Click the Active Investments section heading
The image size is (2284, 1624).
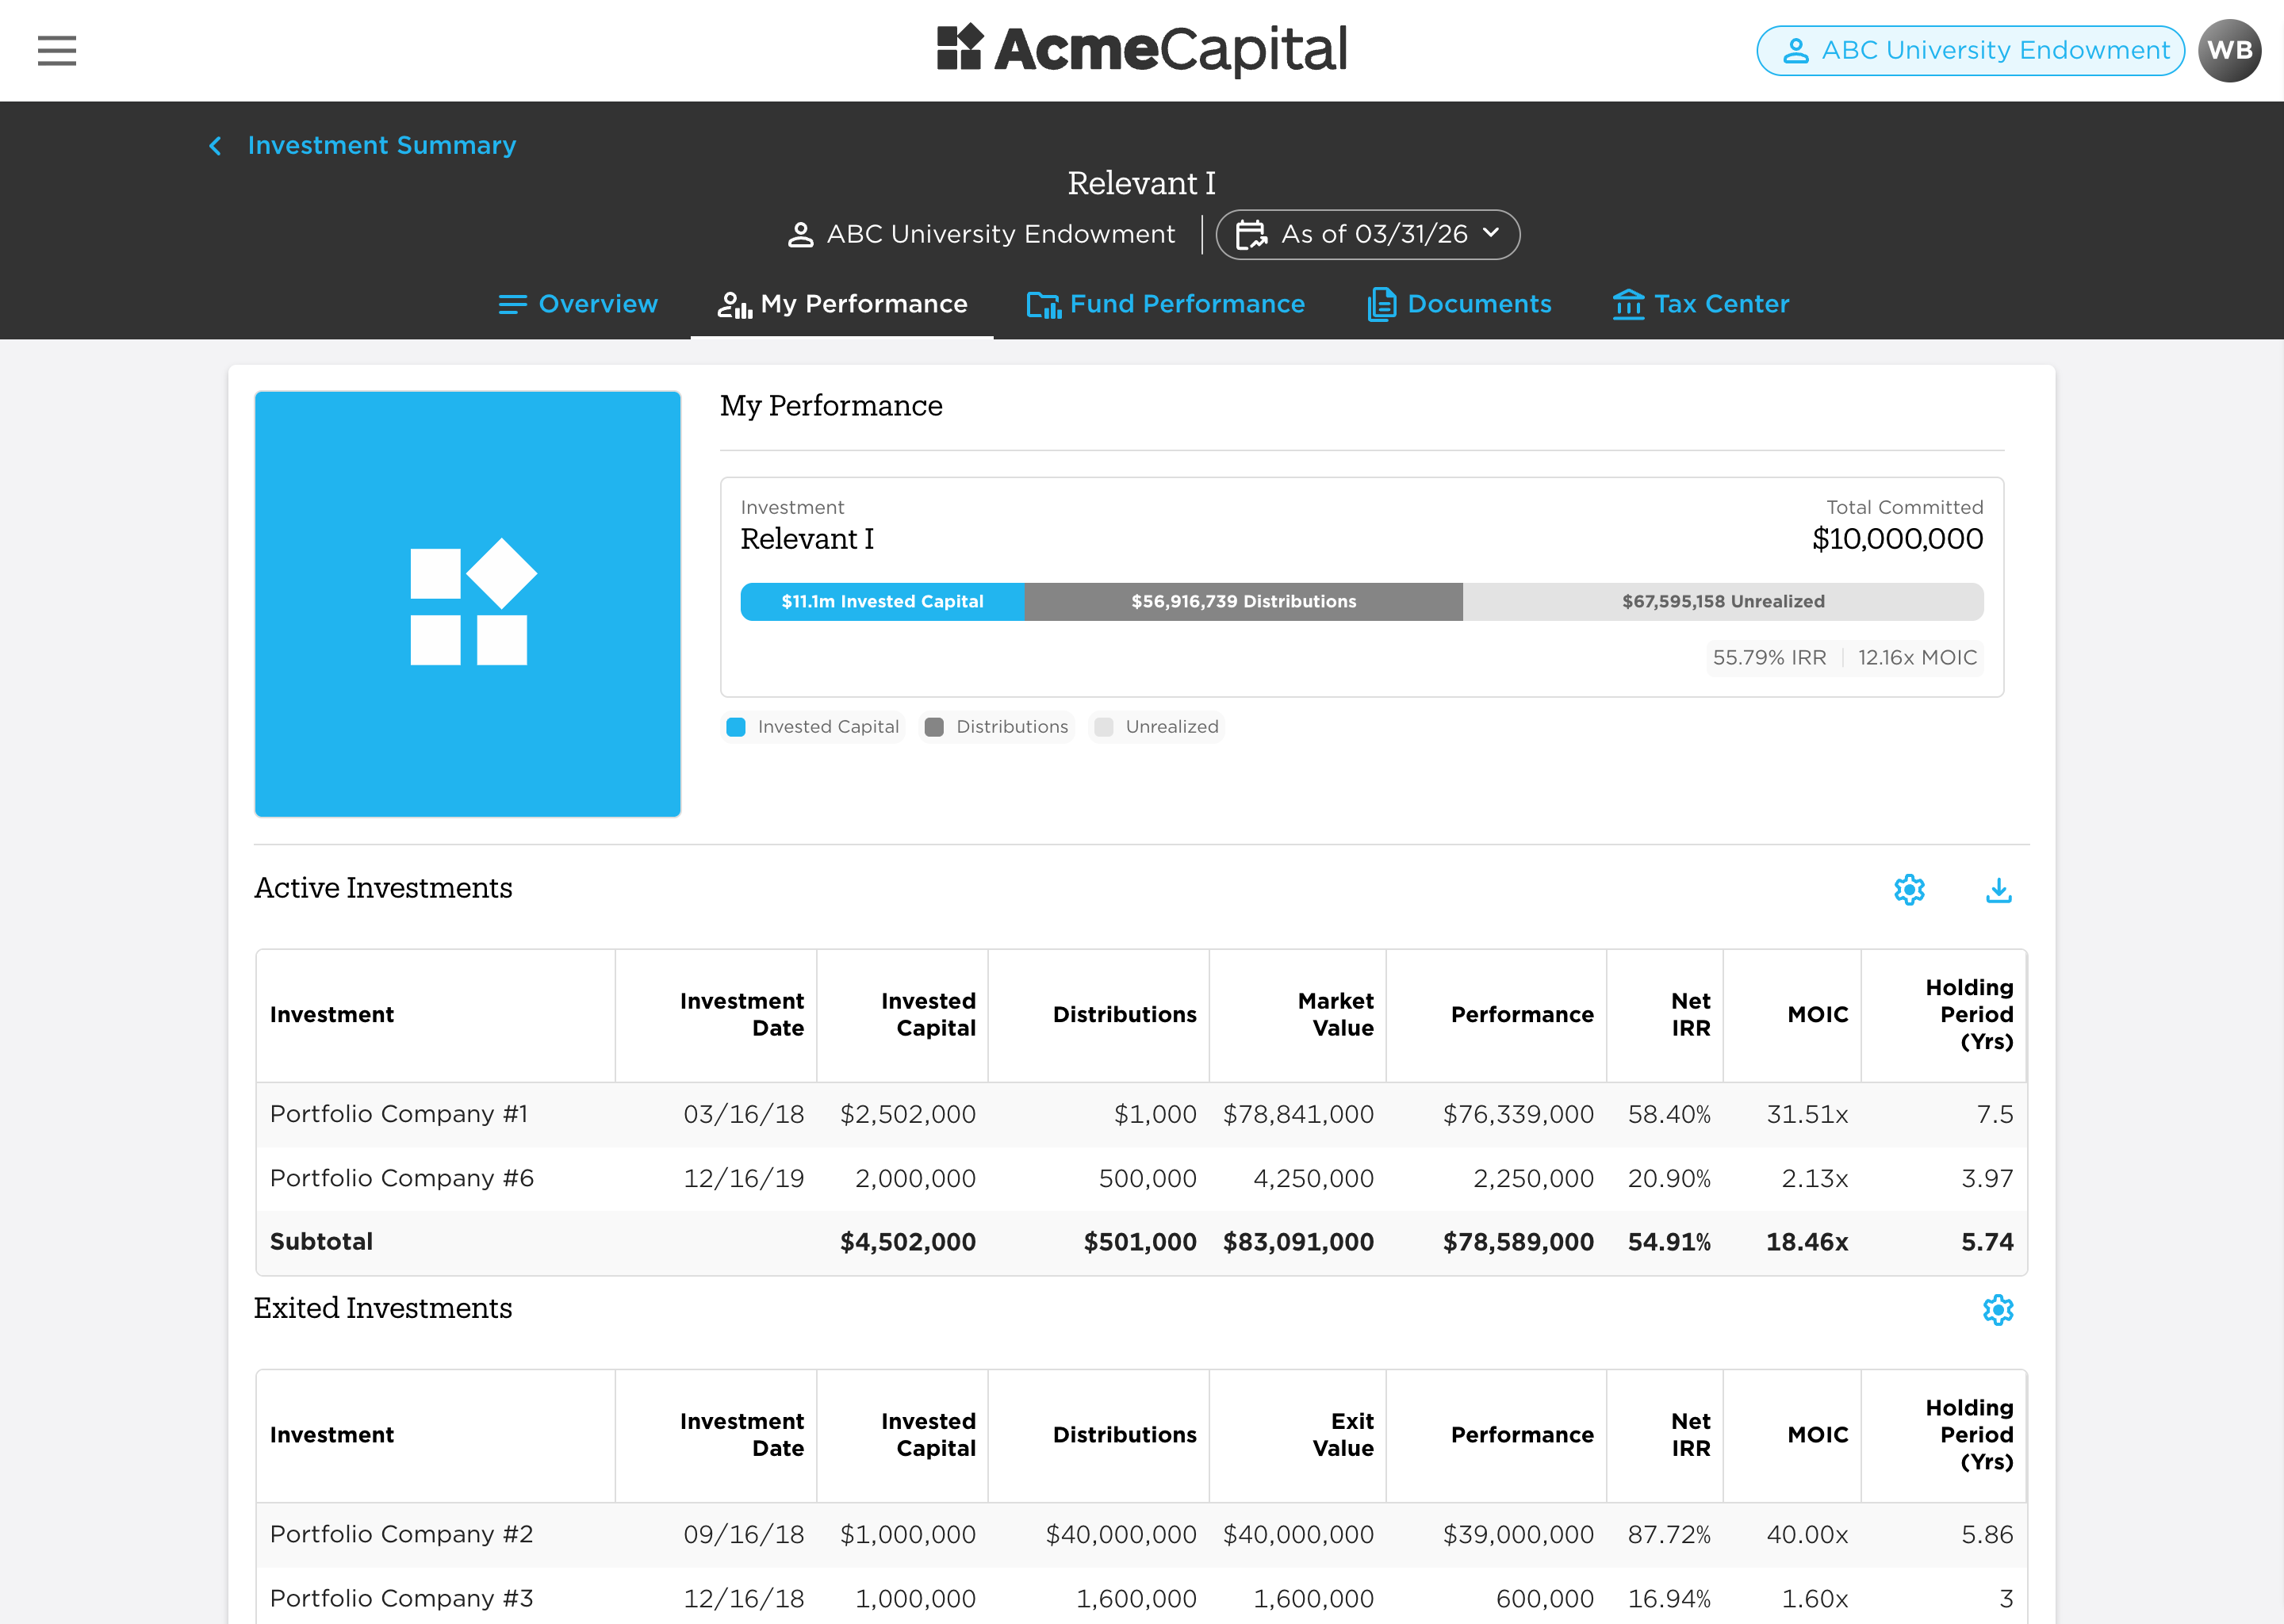[383, 888]
